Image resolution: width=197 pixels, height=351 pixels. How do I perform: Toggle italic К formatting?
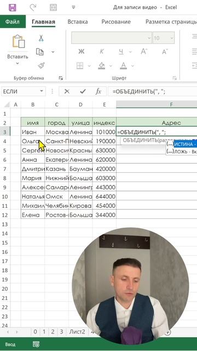[x=102, y=52]
